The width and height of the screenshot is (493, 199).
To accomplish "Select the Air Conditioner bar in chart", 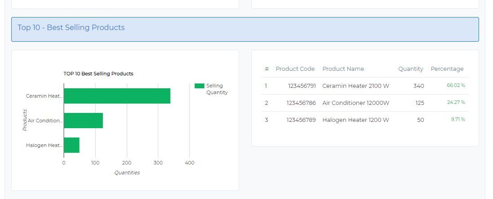I will click(x=83, y=121).
